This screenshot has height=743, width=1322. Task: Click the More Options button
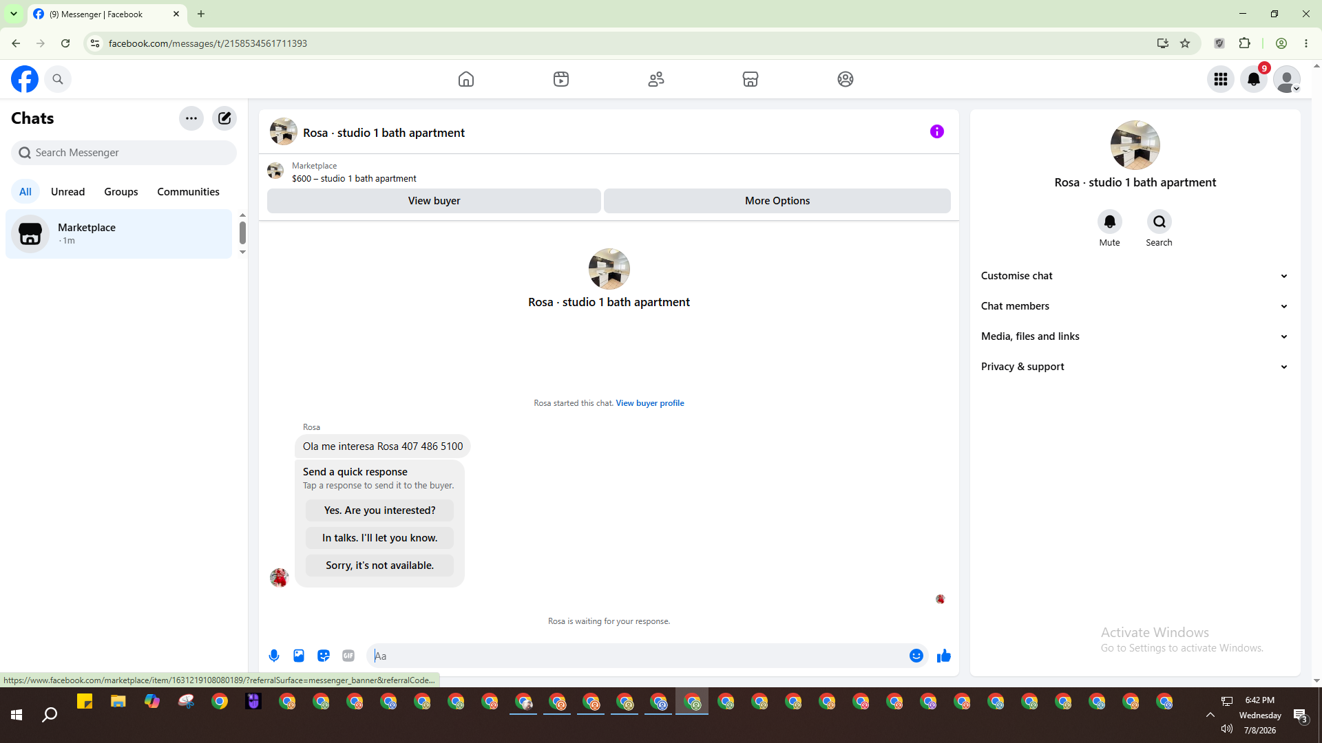tap(777, 201)
